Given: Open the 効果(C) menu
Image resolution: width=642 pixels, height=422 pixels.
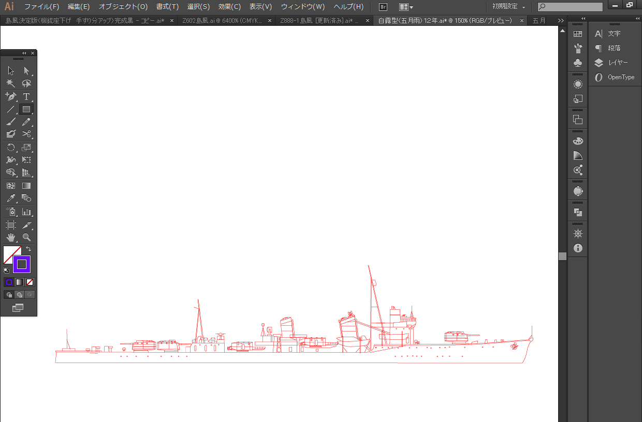Looking at the screenshot, I should click(229, 7).
